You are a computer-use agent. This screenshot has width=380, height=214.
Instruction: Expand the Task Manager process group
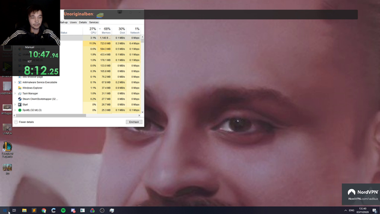tap(15, 93)
